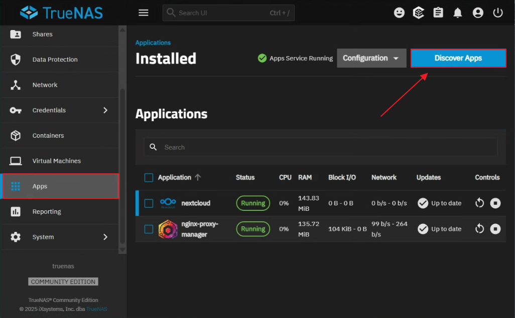Click the TrueNAS logo
Viewport: 515px width, 318px height.
click(x=61, y=13)
